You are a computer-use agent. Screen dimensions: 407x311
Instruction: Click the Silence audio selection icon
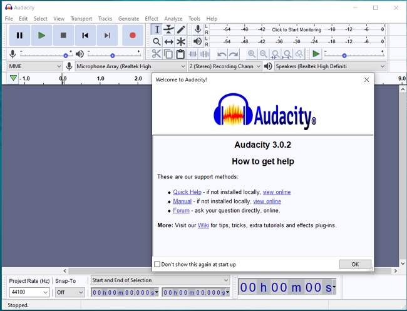[205, 54]
